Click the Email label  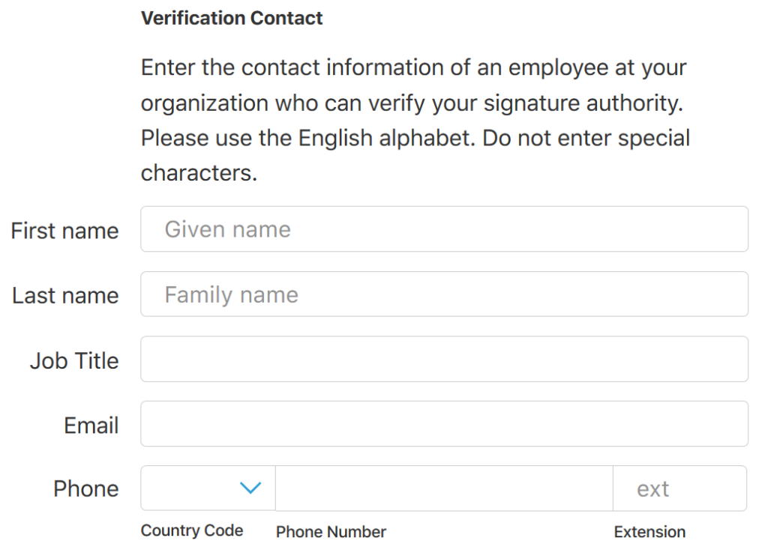click(91, 426)
